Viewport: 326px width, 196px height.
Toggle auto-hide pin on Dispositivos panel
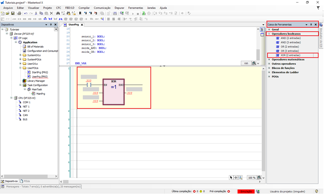pos(51,25)
